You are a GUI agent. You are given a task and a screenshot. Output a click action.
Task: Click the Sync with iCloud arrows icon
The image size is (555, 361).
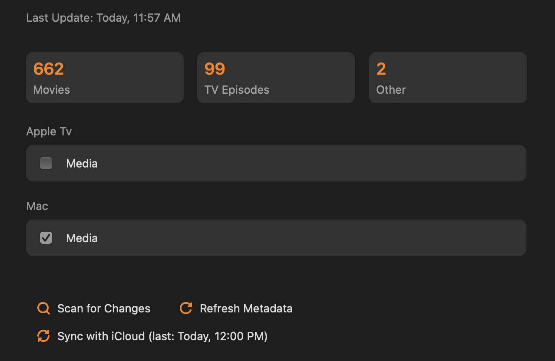(x=43, y=336)
